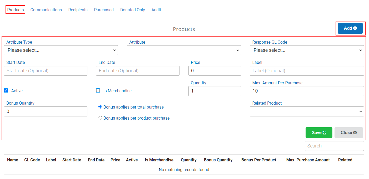Select Bonus applies per total purchase
Screen dimensions: 369x179
point(100,107)
